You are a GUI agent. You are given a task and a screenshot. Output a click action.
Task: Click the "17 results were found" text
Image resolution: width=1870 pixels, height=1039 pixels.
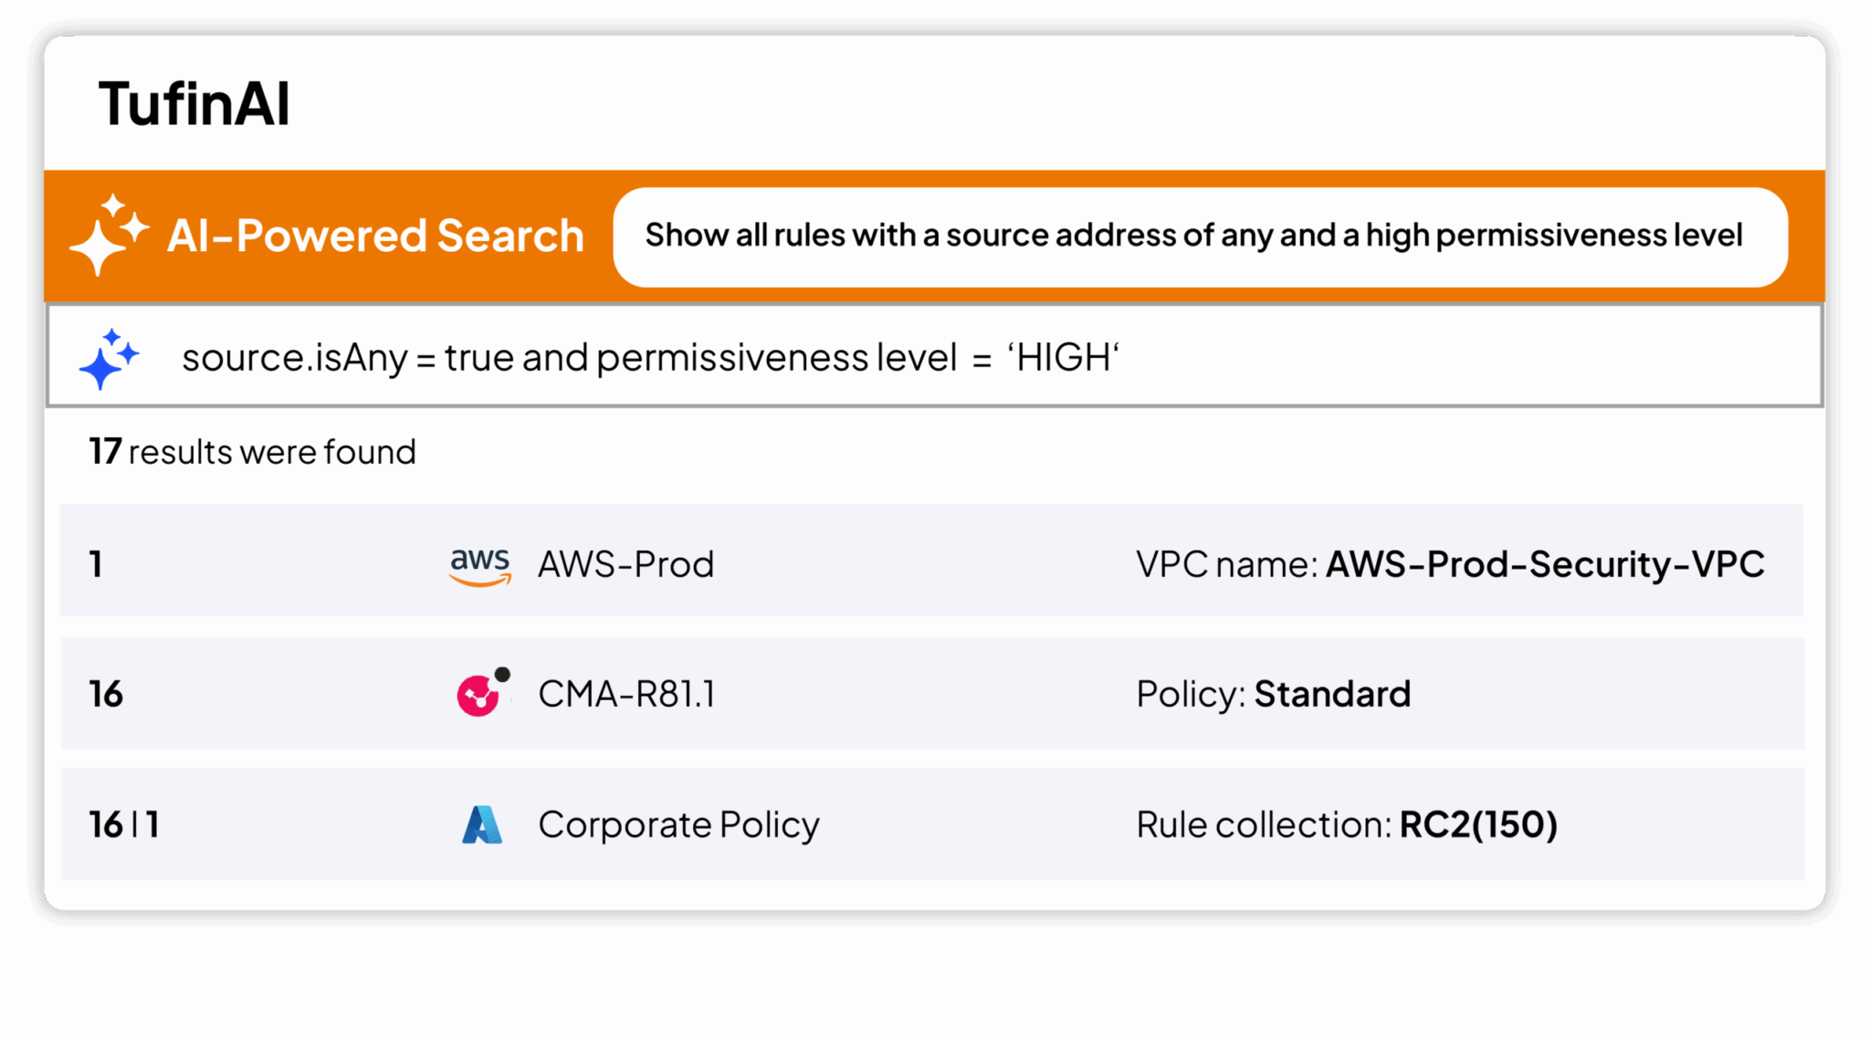point(253,452)
